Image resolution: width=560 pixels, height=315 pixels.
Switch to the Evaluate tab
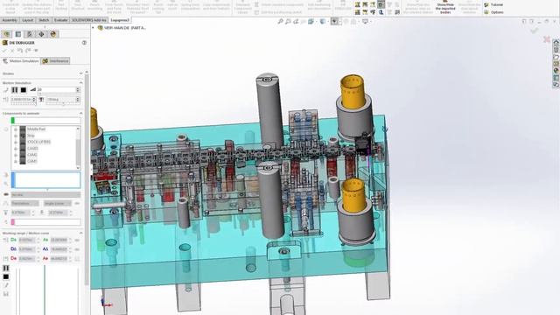click(x=60, y=20)
